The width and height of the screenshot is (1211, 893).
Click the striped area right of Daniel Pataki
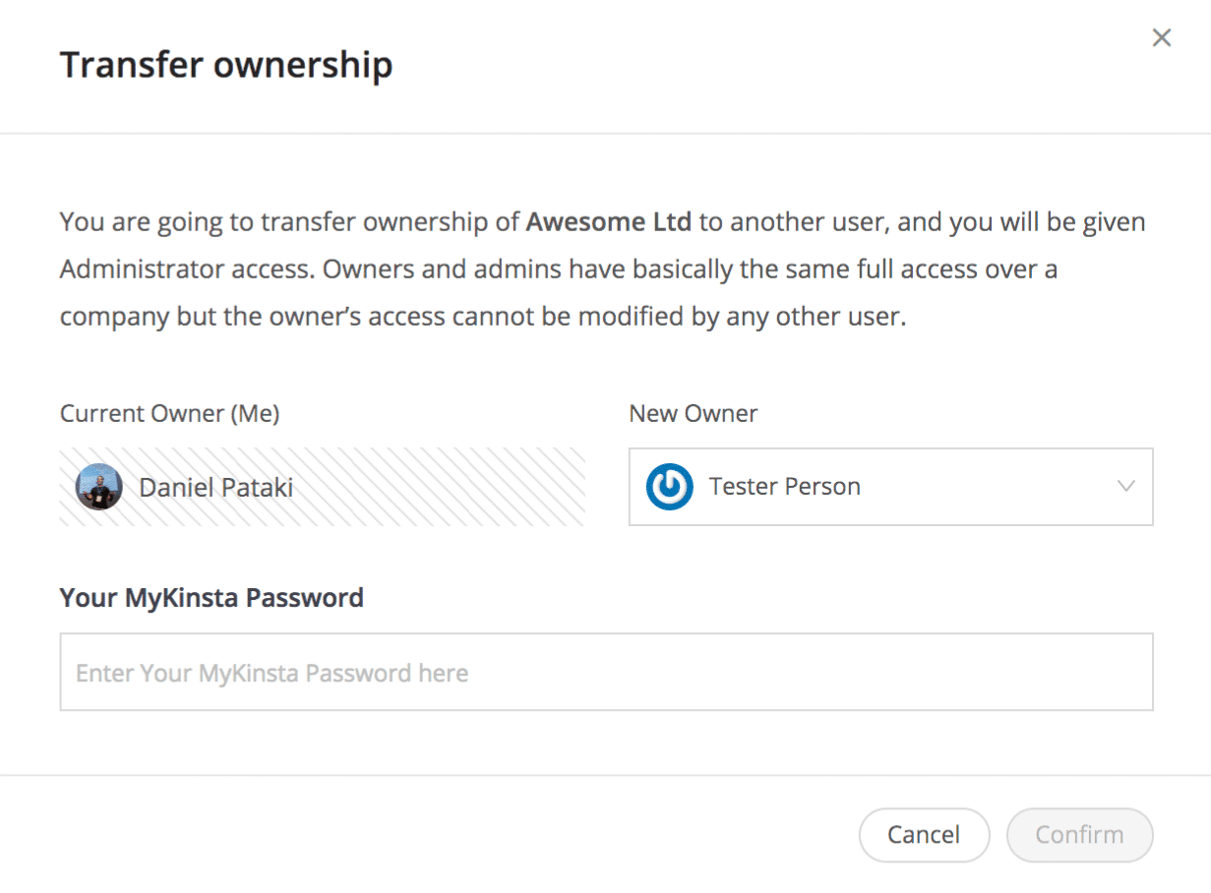443,487
